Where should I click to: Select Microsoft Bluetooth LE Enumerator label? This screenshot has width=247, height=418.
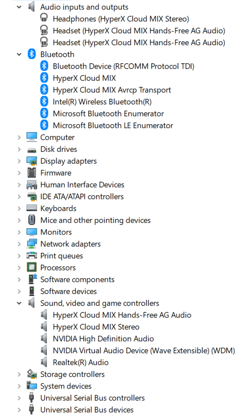click(x=113, y=125)
